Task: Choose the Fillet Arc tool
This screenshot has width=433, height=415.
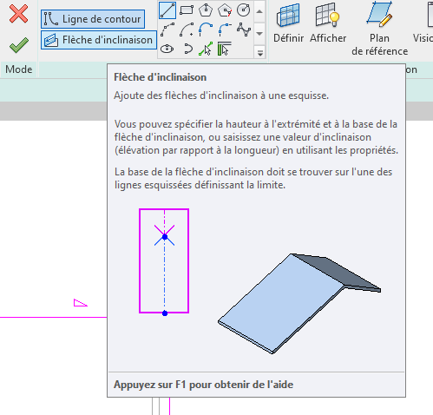Action: coord(225,30)
